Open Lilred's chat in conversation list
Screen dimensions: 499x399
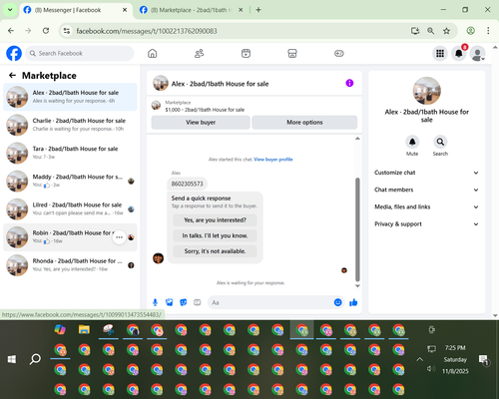[x=70, y=209]
